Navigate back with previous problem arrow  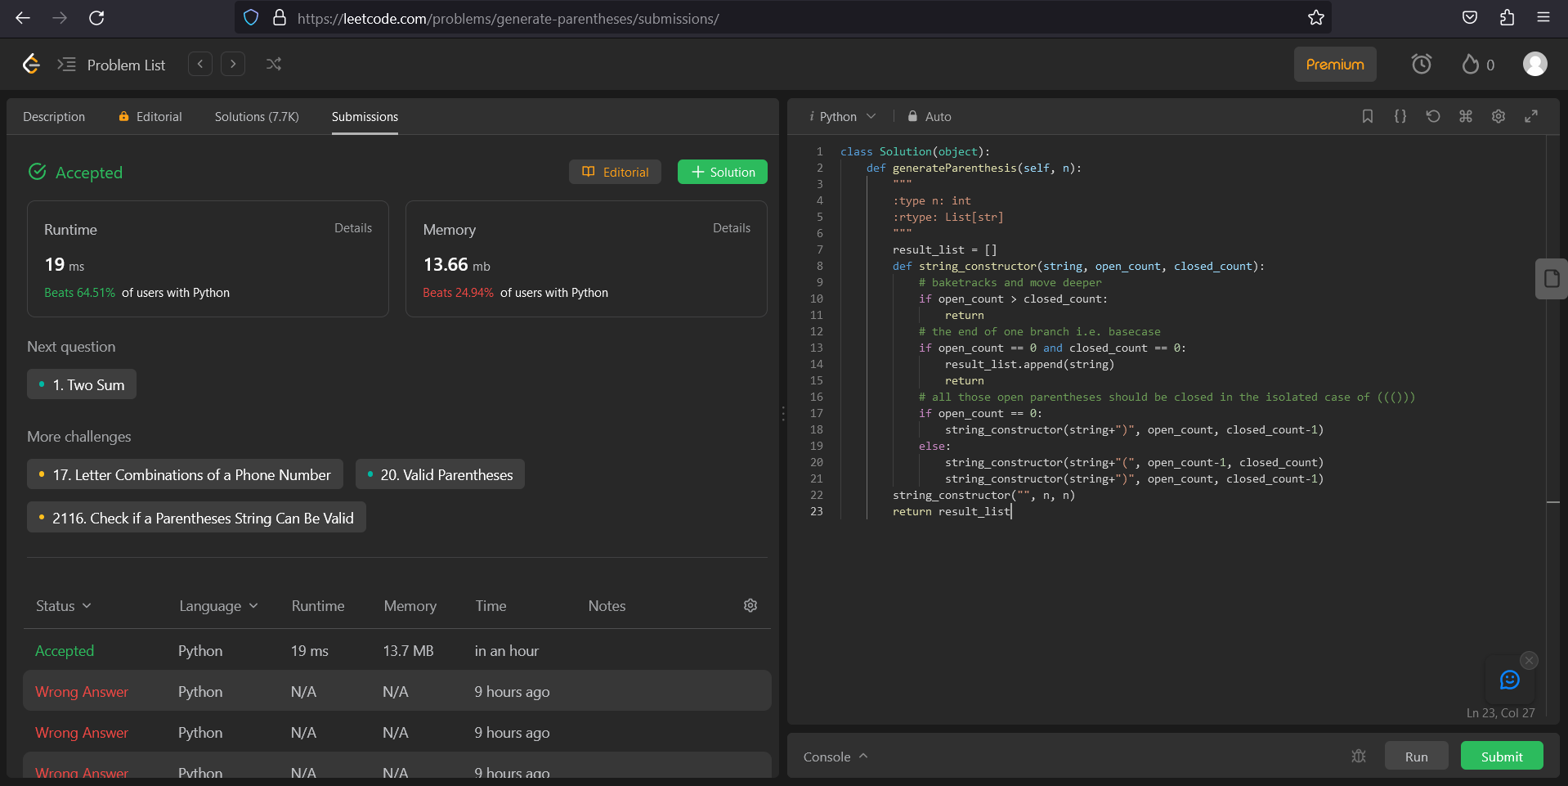coord(199,64)
